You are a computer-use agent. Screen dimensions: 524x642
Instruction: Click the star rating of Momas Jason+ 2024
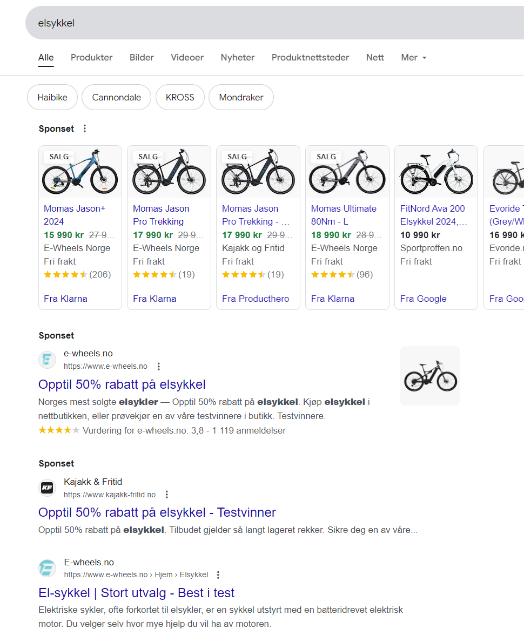(65, 274)
